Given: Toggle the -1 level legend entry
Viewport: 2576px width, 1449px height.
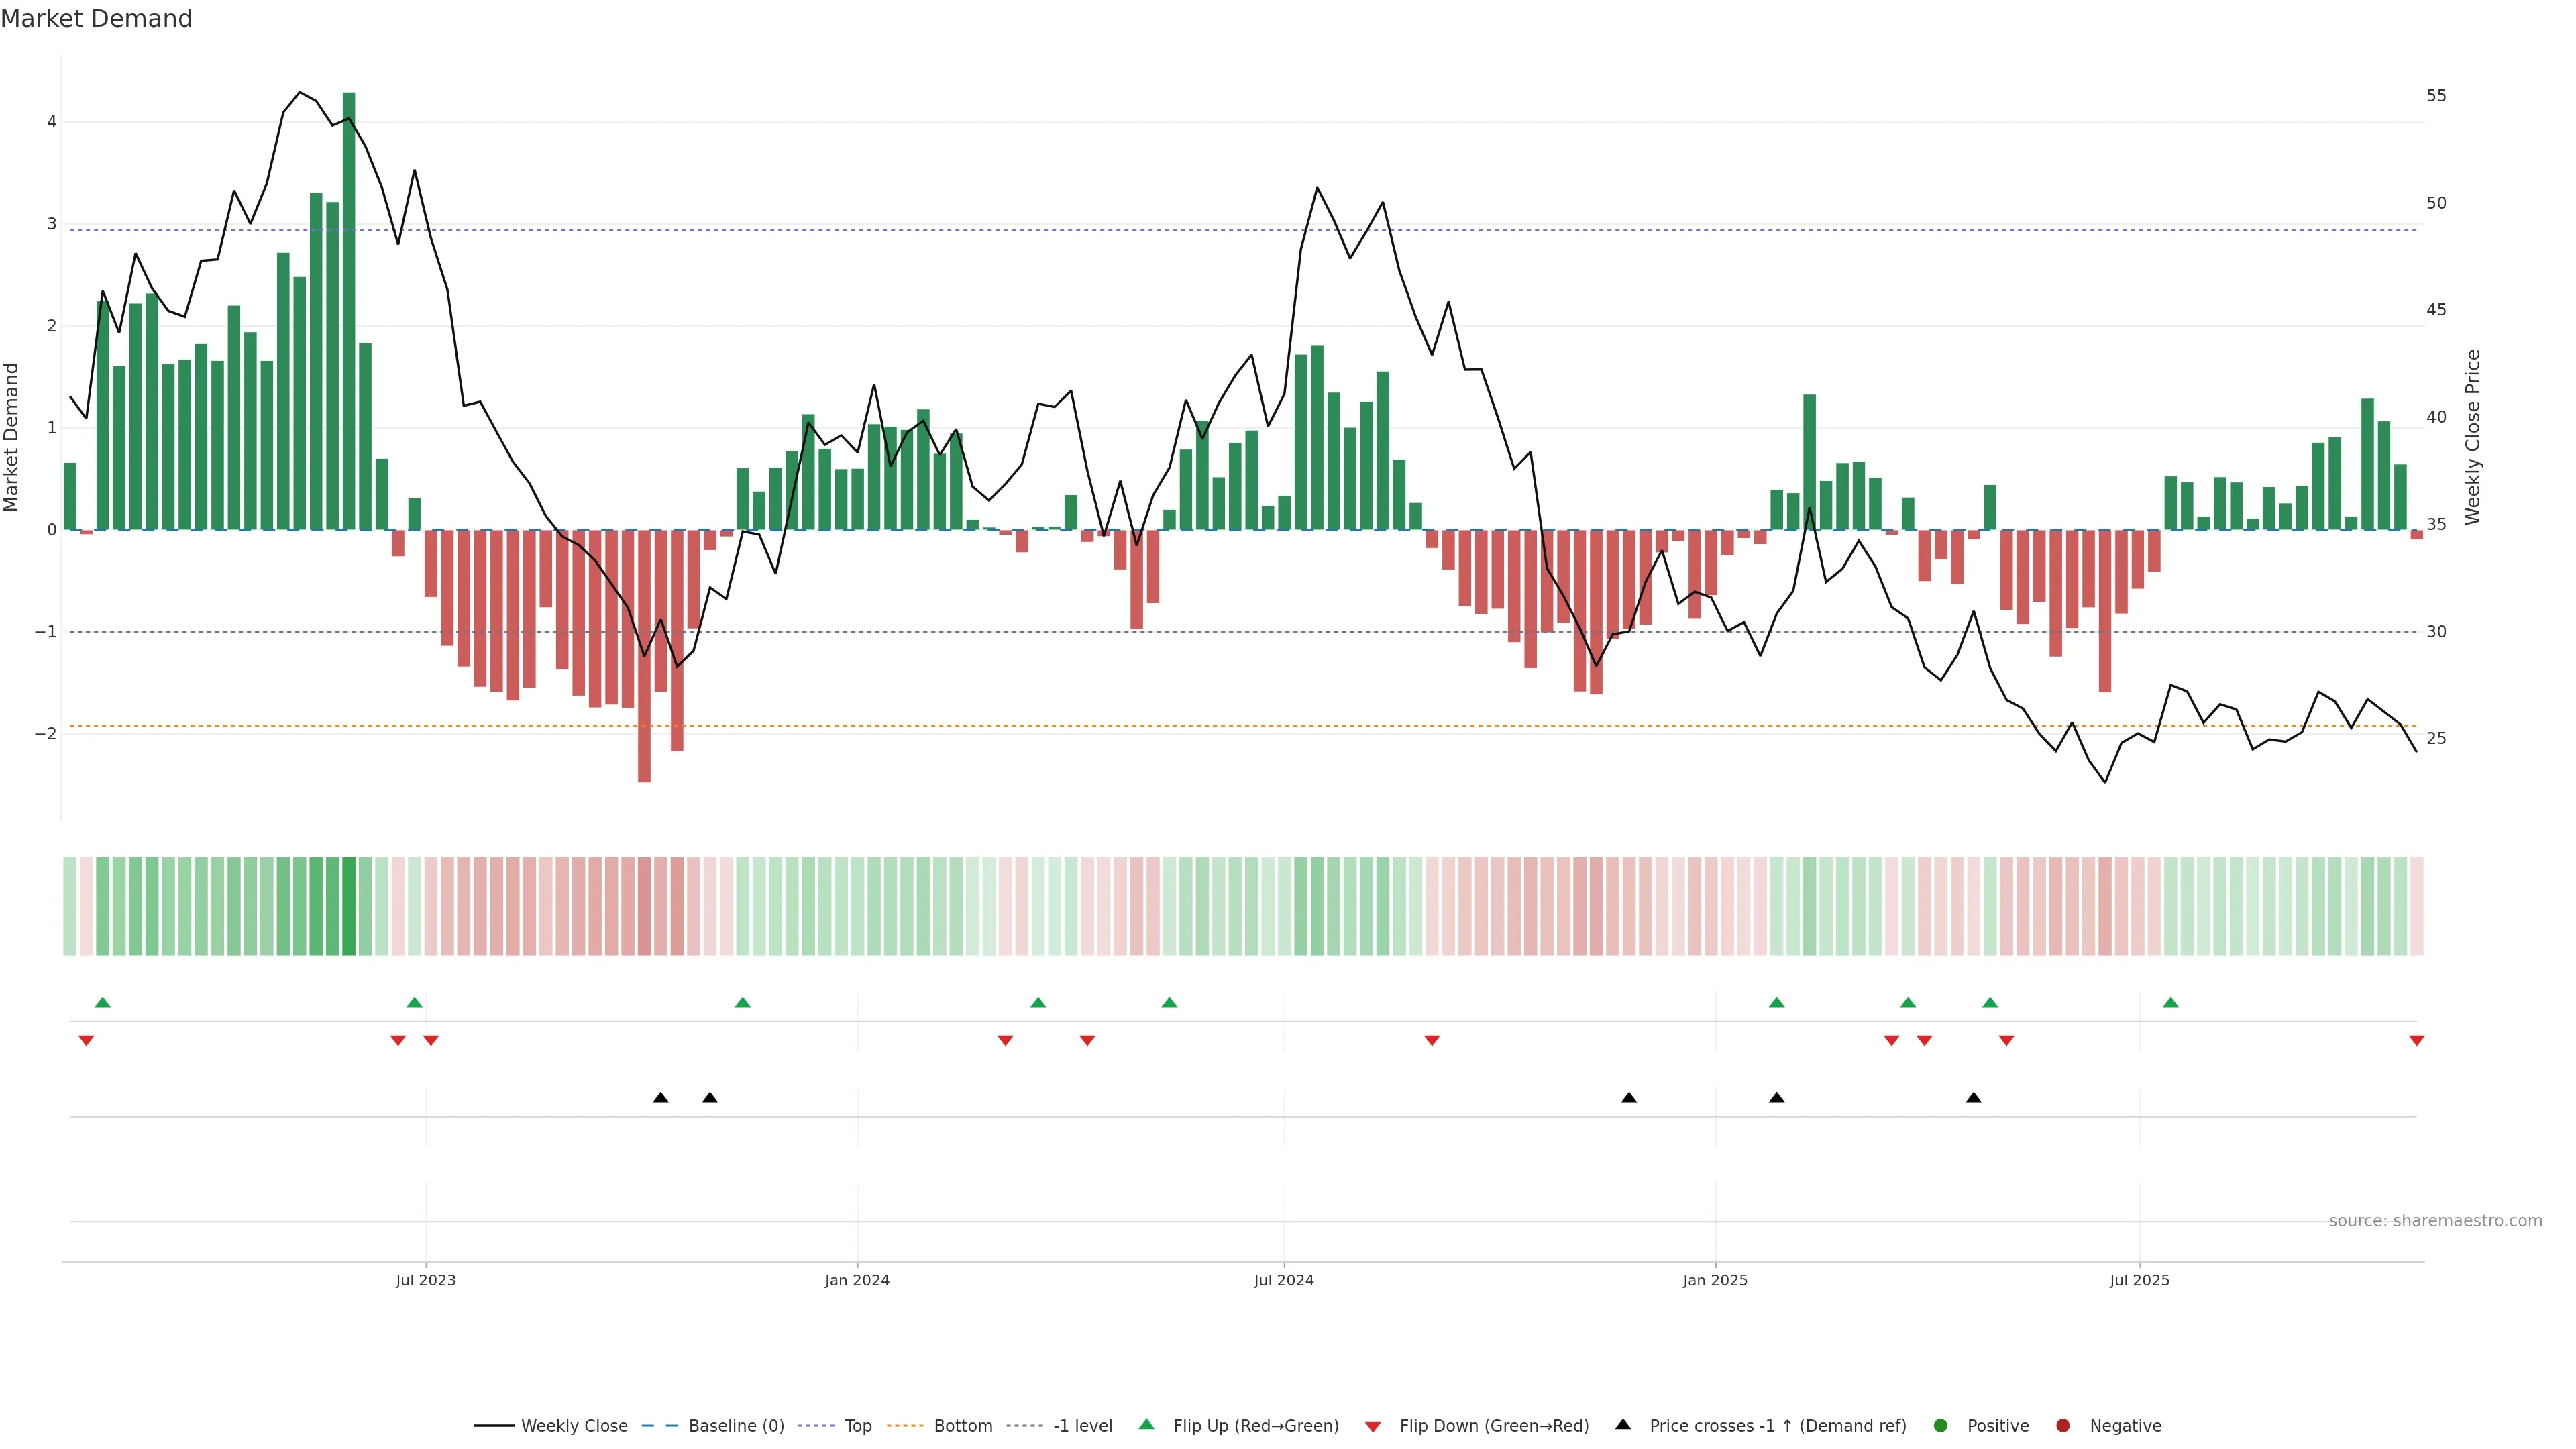Looking at the screenshot, I should (1082, 1426).
